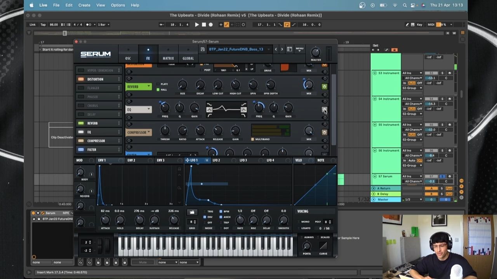Open the Serum preset browser icon
Image resolution: width=497 pixels, height=279 pixels.
click(289, 49)
